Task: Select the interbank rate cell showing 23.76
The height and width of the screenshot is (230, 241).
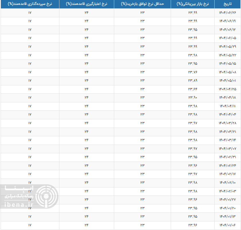Action: [193, 72]
